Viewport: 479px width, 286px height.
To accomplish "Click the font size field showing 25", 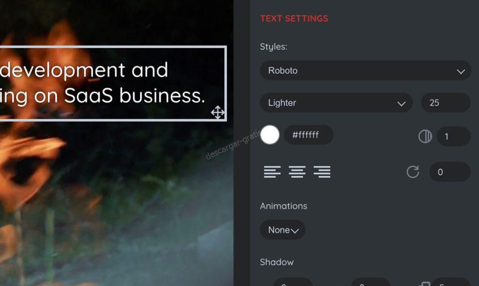I will [446, 103].
